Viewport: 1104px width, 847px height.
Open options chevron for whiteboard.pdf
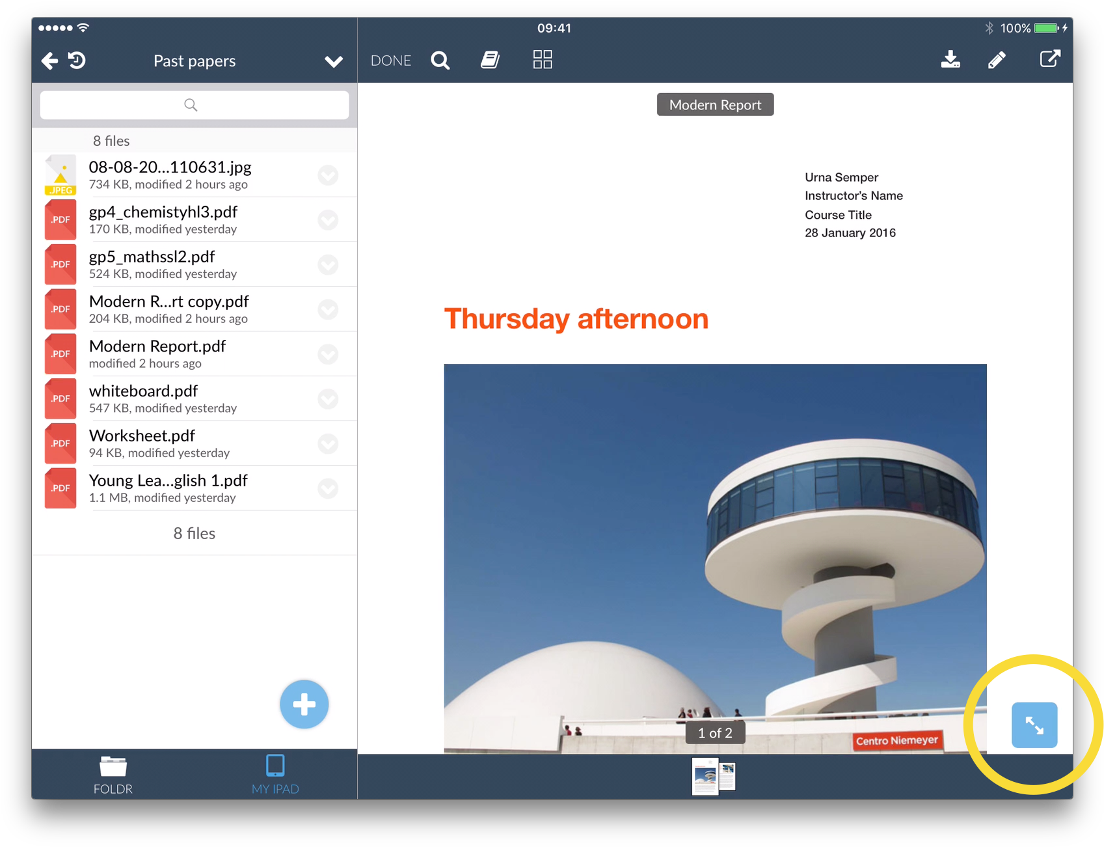(328, 399)
